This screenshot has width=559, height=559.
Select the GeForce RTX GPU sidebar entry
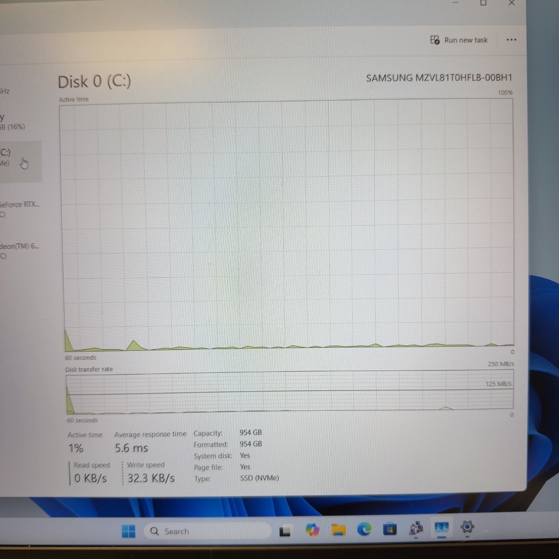(20, 209)
